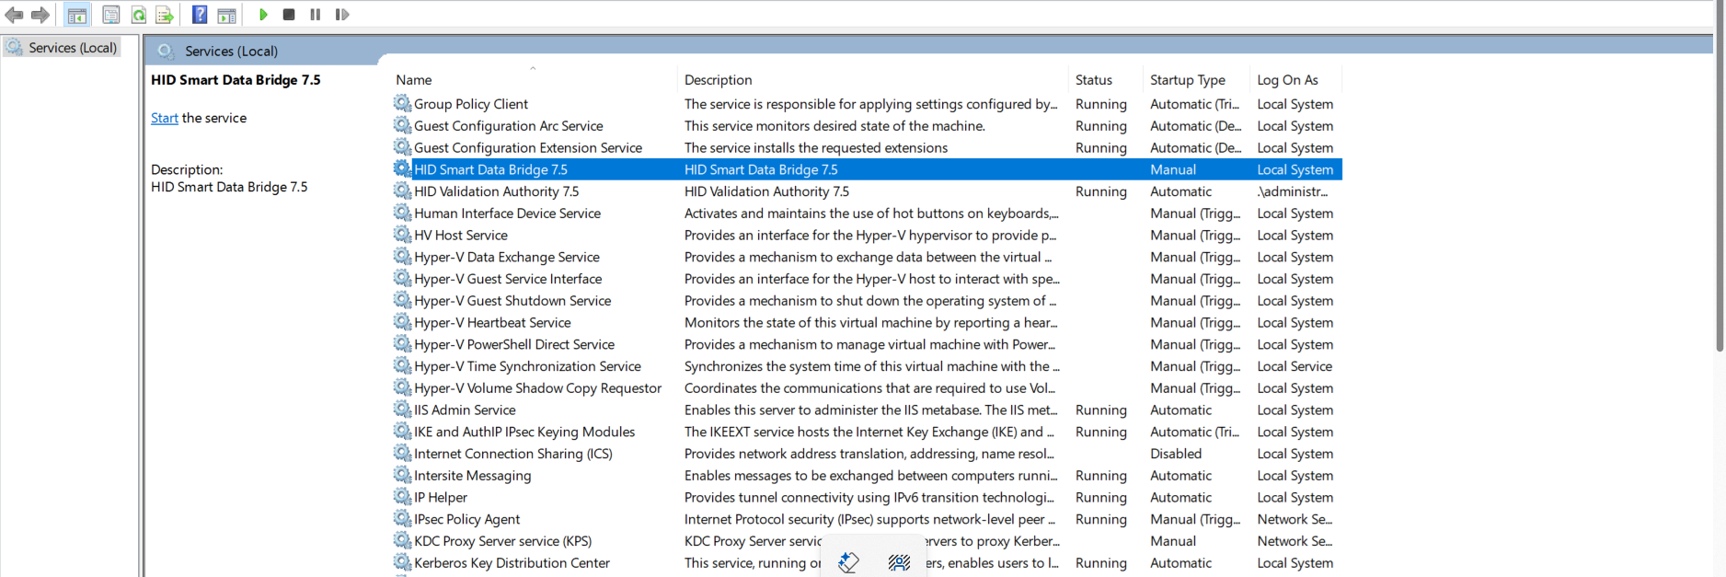Click the Start the service link
Viewport: 1726px width, 577px height.
tap(164, 118)
